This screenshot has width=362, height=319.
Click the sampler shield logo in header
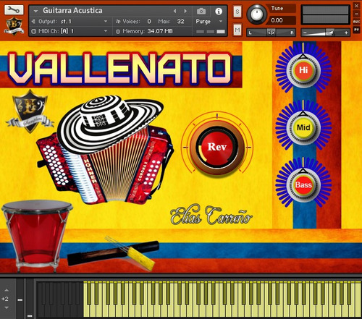[x=14, y=26]
